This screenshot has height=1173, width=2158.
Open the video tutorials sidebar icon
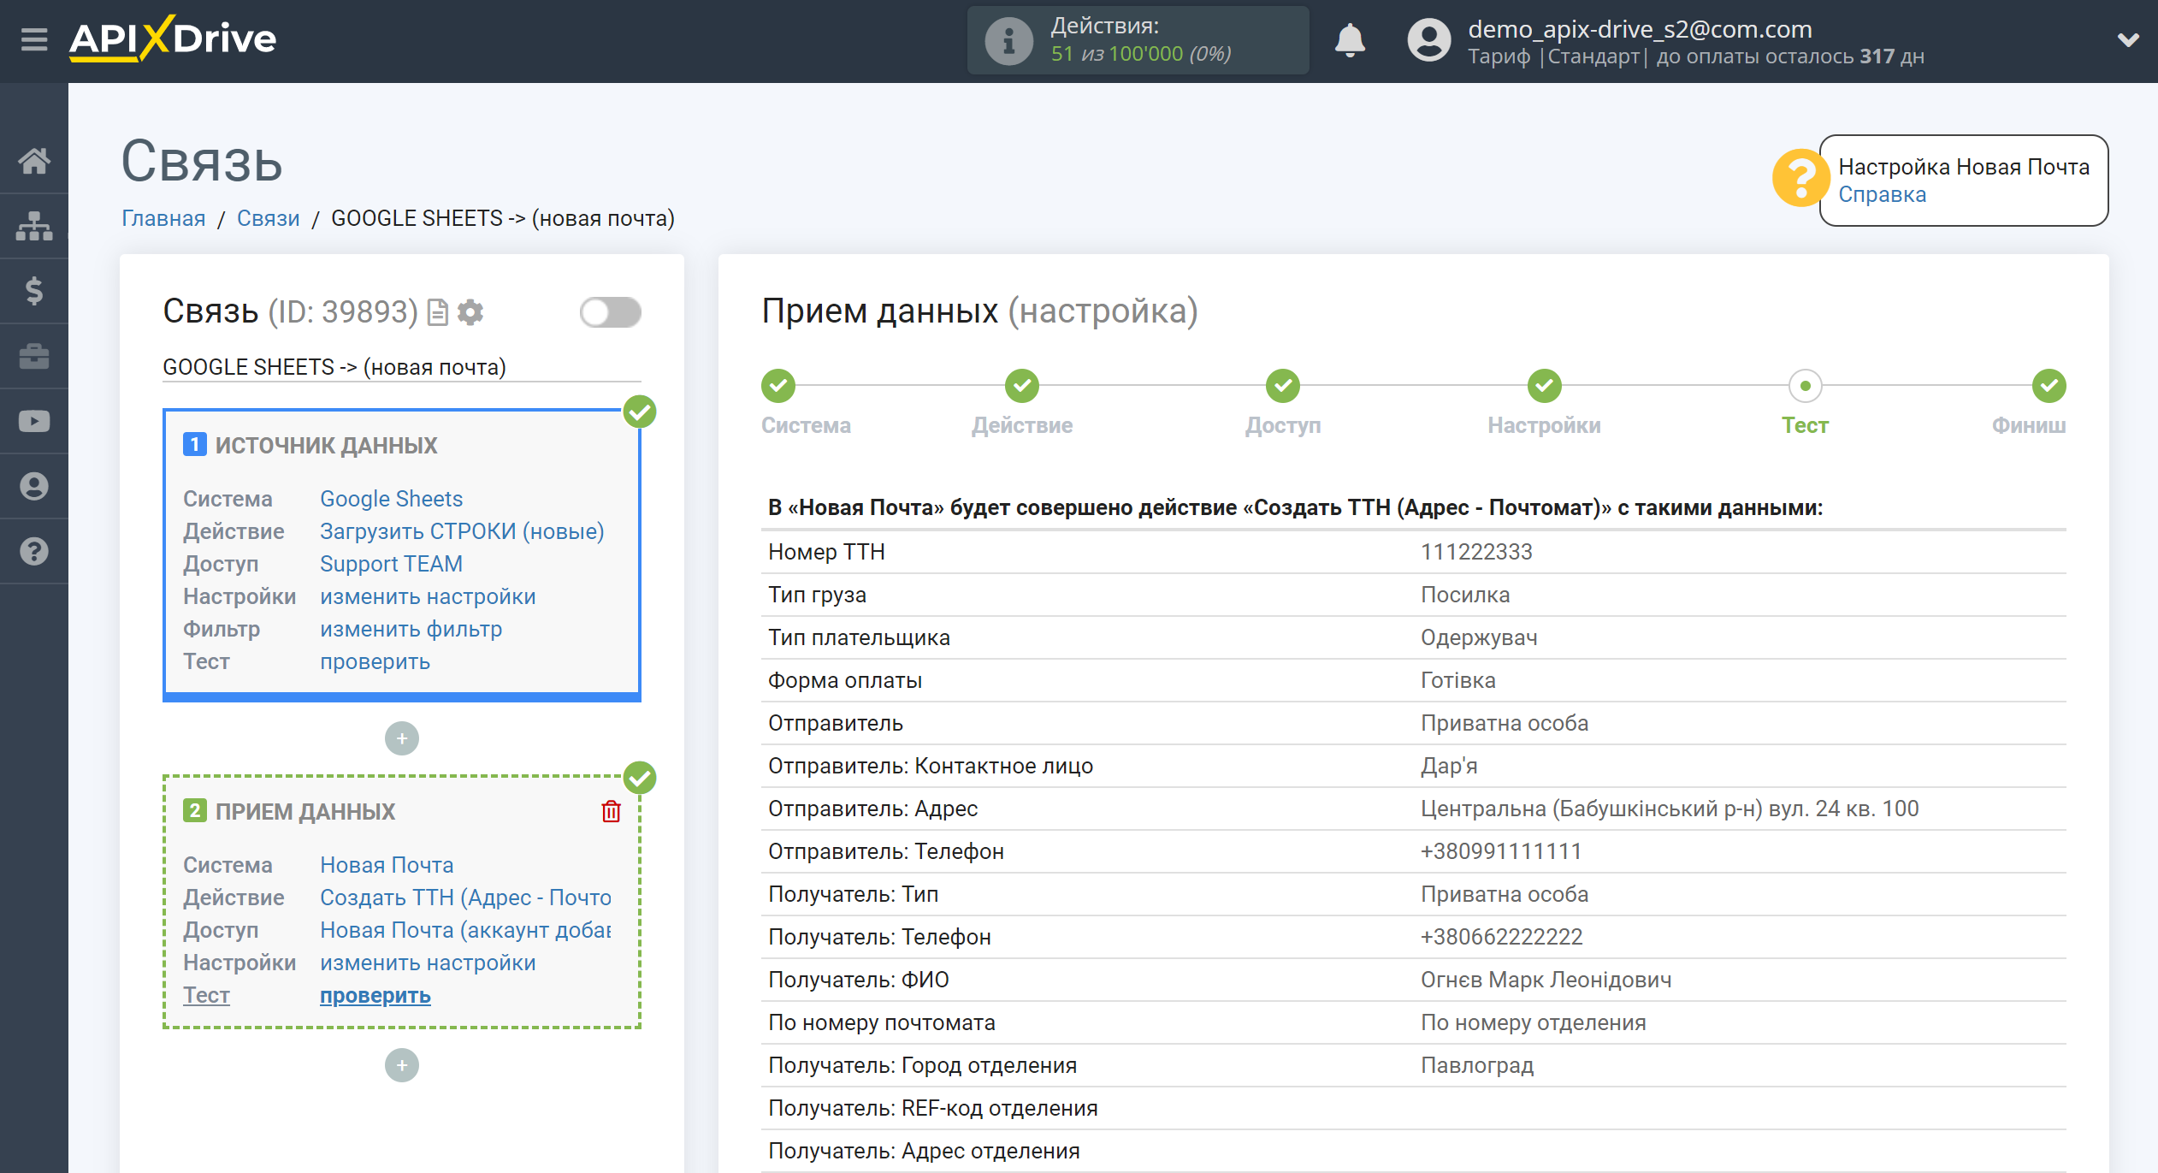click(x=34, y=421)
